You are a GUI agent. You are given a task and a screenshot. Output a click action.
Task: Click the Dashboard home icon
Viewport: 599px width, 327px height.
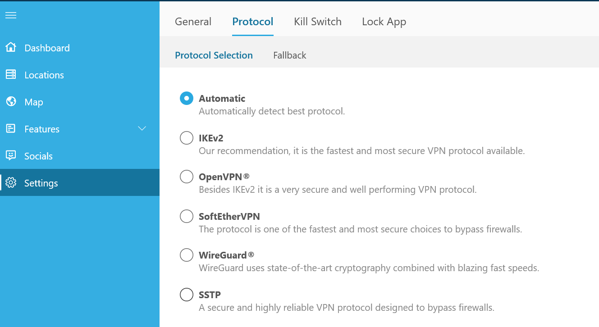11,47
